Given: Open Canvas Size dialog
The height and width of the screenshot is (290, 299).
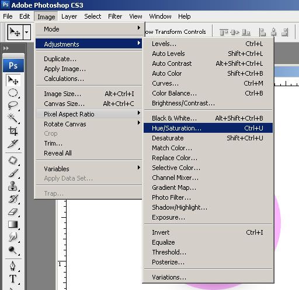Looking at the screenshot, I should [89, 104].
